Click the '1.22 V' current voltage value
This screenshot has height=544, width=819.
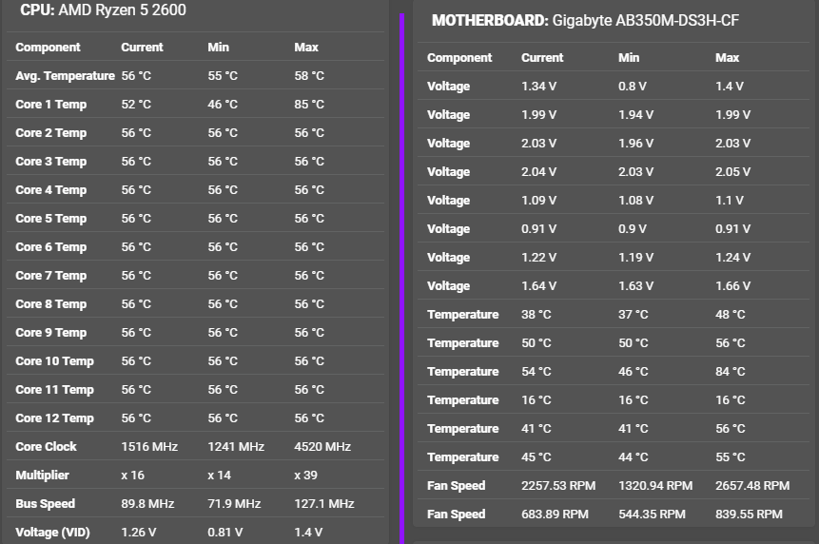click(538, 258)
